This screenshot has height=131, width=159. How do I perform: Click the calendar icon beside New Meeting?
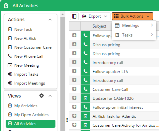(10, 65)
